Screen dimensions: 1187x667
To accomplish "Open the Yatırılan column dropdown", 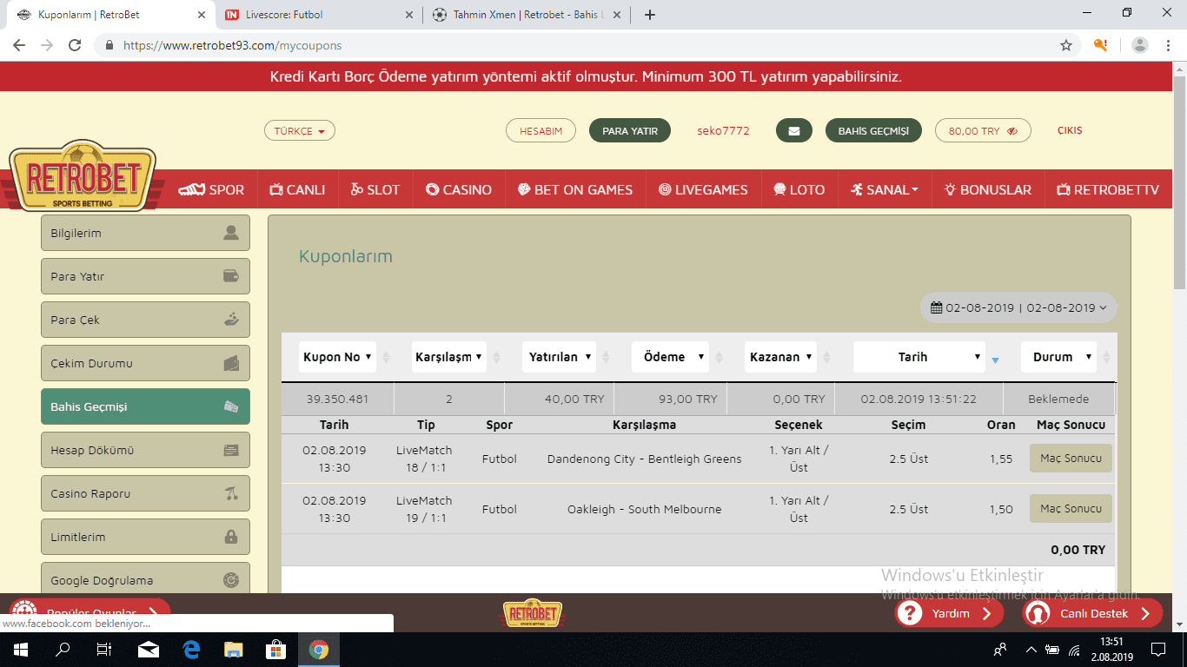I will click(x=560, y=357).
